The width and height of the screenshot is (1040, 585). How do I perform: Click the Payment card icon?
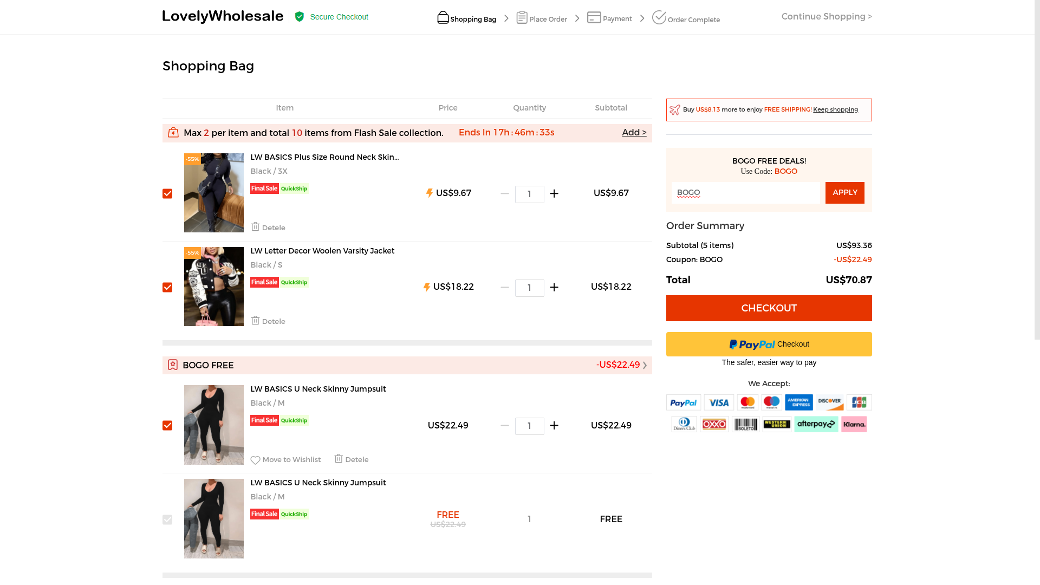(594, 17)
